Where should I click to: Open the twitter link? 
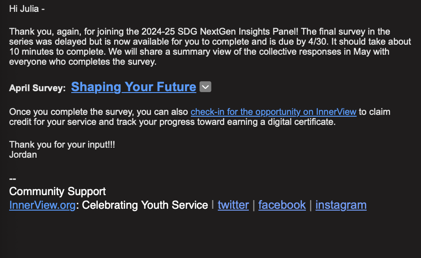click(x=233, y=205)
